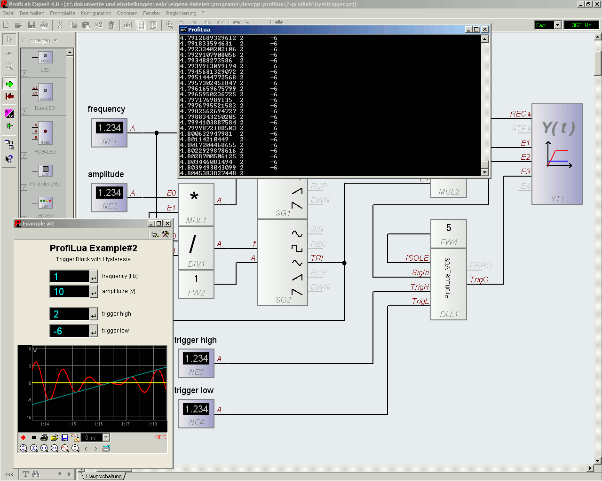Screen dimensions: 602x481
Task: Click the trigger high input field
Action: (x=70, y=314)
